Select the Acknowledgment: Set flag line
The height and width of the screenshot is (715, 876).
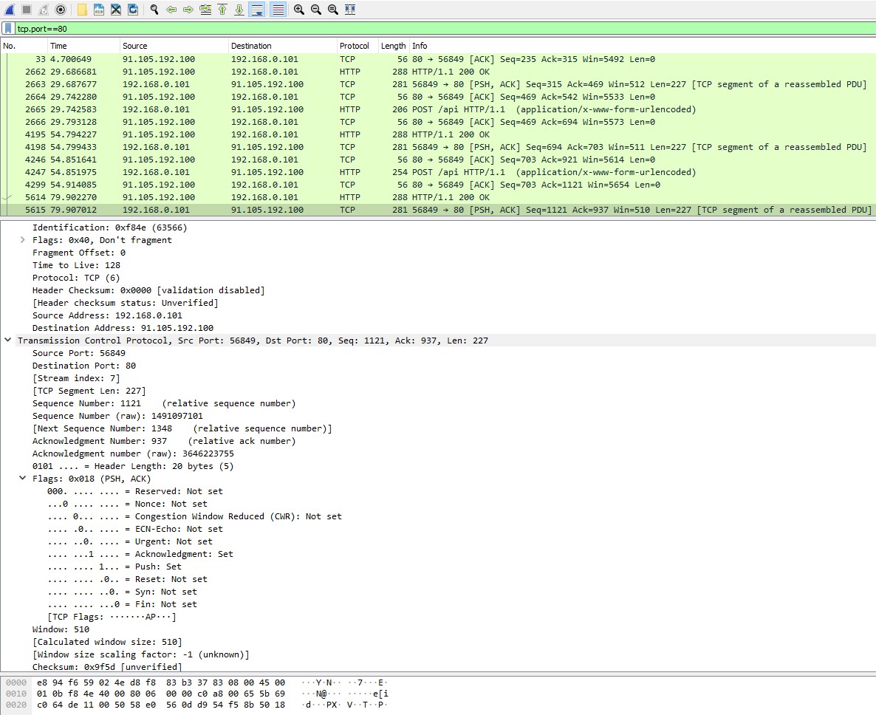[140, 554]
